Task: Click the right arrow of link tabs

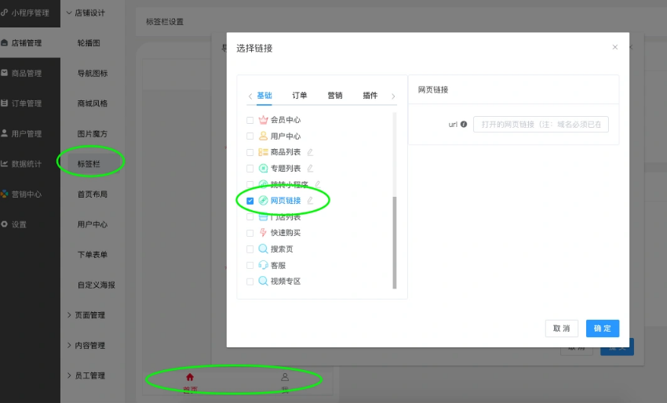Action: point(393,96)
